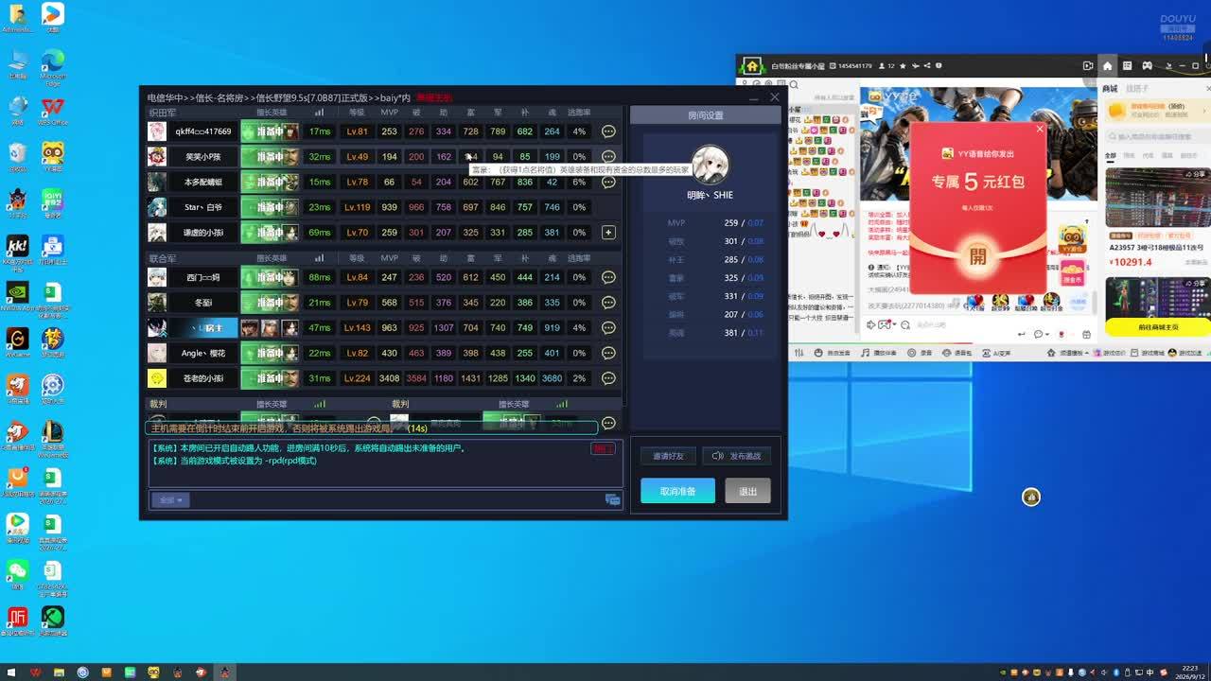Open the 房间设置 panel header
The height and width of the screenshot is (681, 1211).
click(706, 115)
